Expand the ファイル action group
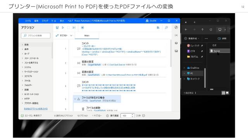Screen dimensions: 248x139 (x=22, y=81)
